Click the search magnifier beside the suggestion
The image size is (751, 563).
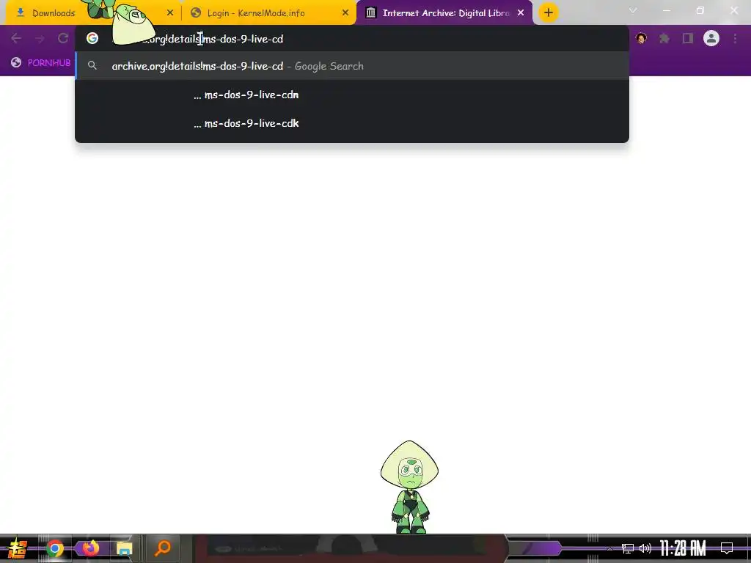pyautogui.click(x=92, y=66)
